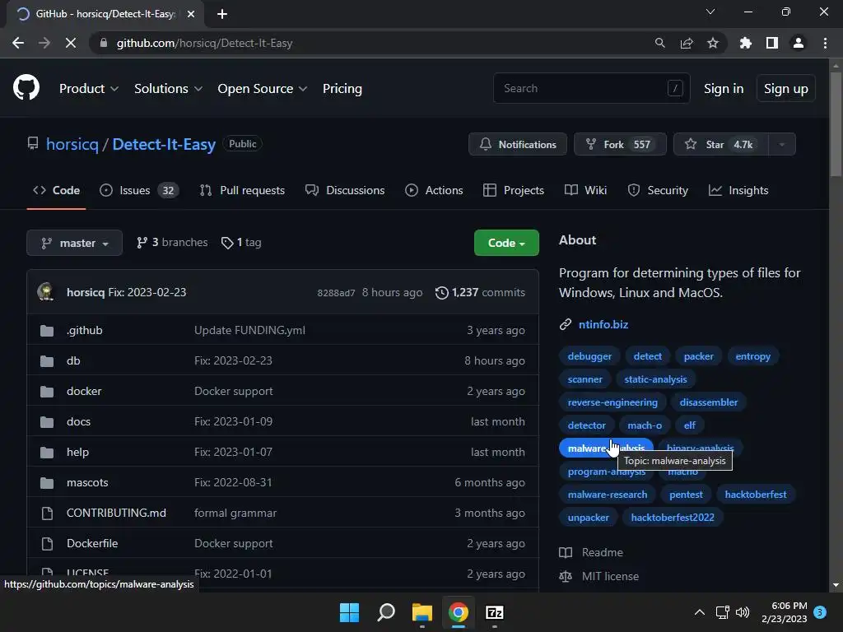This screenshot has width=843, height=632.
Task: Click the zoom magnifier icon in address bar
Action: pos(659,43)
